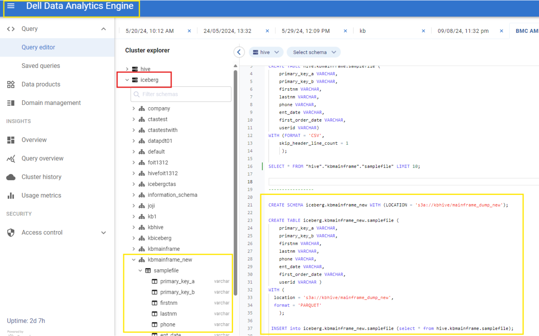Click the firstnm column icon
Viewport: 539px width, 336px height.
pos(155,303)
